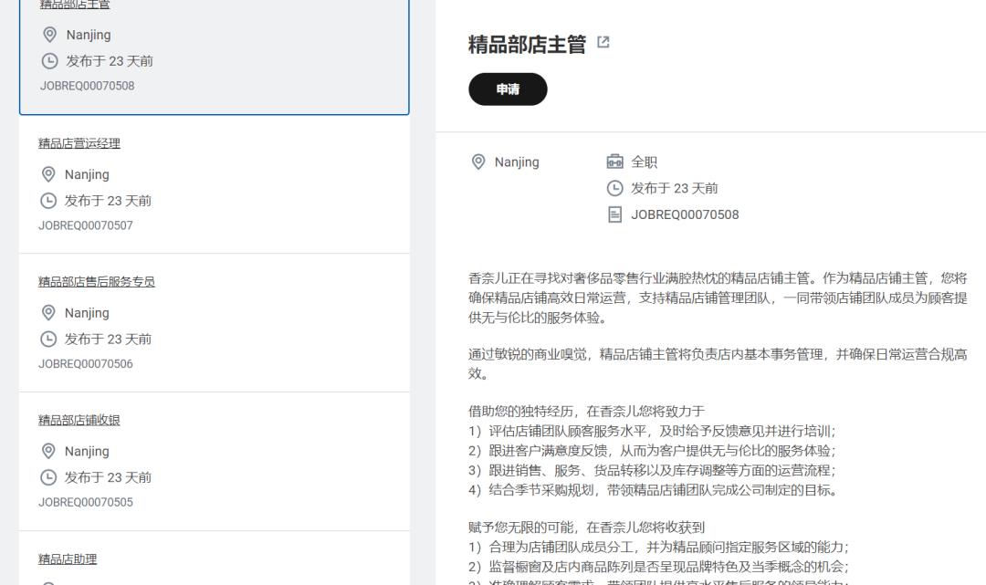
Task: Click location pin icon in 精品店营运经理 card
Action: click(x=48, y=174)
